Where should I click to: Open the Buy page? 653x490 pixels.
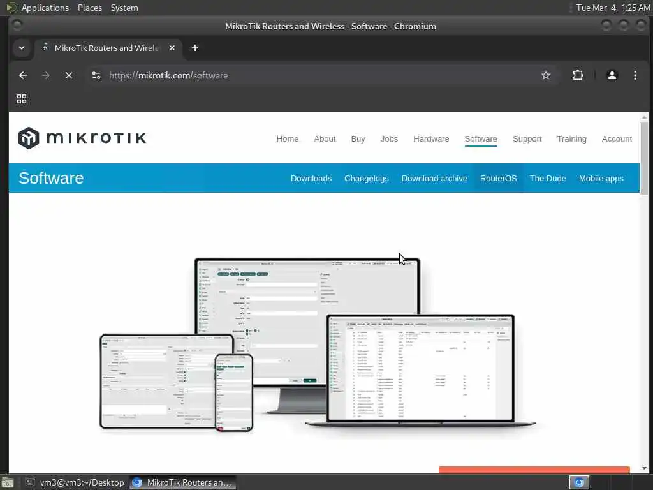click(358, 138)
